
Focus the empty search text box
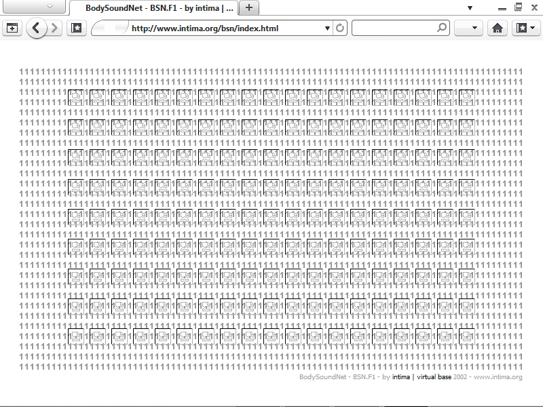394,28
